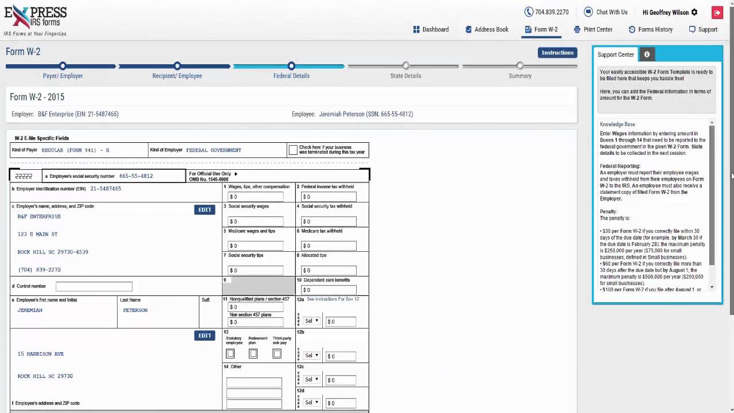The height and width of the screenshot is (413, 734).
Task: Open the Box 12d code dropdown
Action: tap(311, 403)
